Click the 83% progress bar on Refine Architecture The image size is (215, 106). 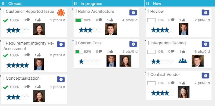tap(79, 20)
